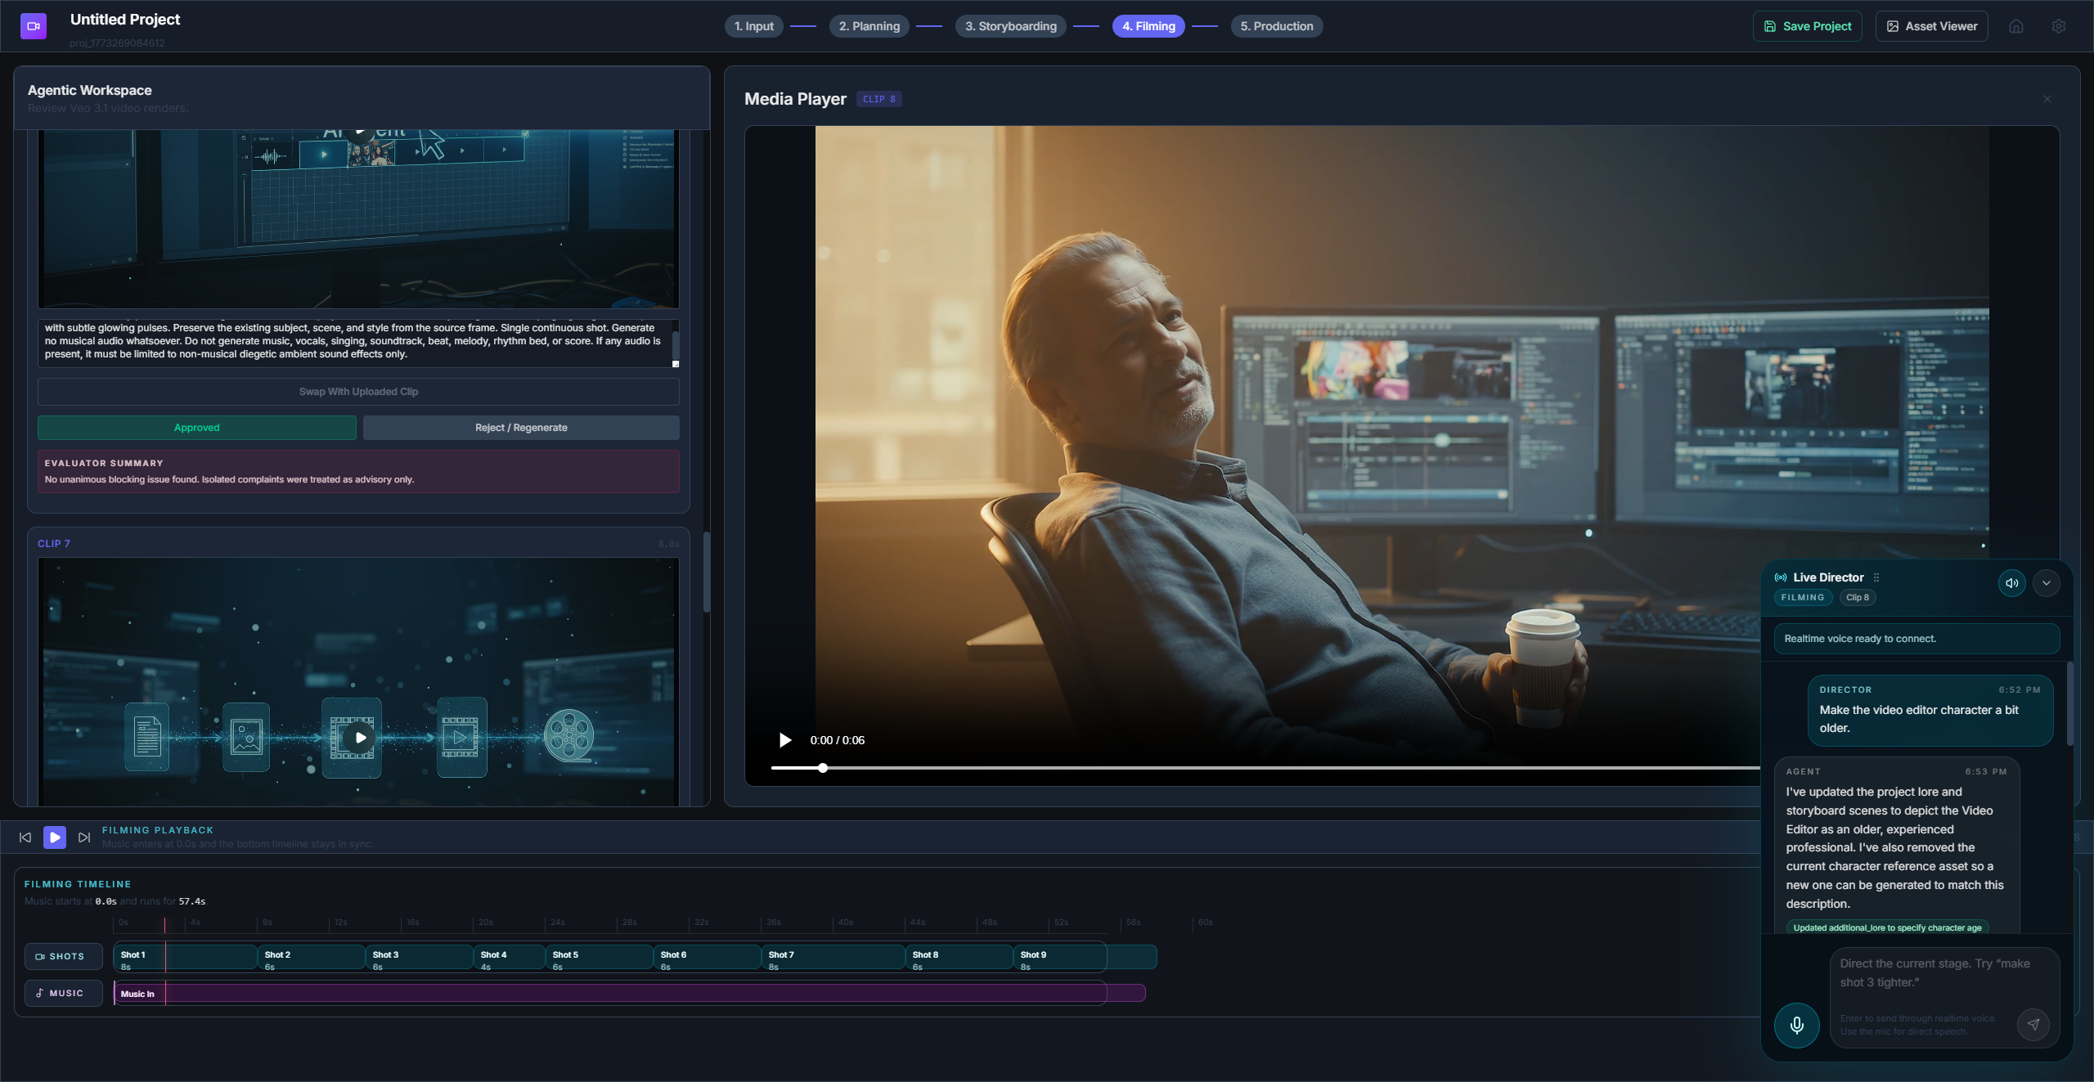
Task: Open the settings gear icon
Action: [2058, 26]
